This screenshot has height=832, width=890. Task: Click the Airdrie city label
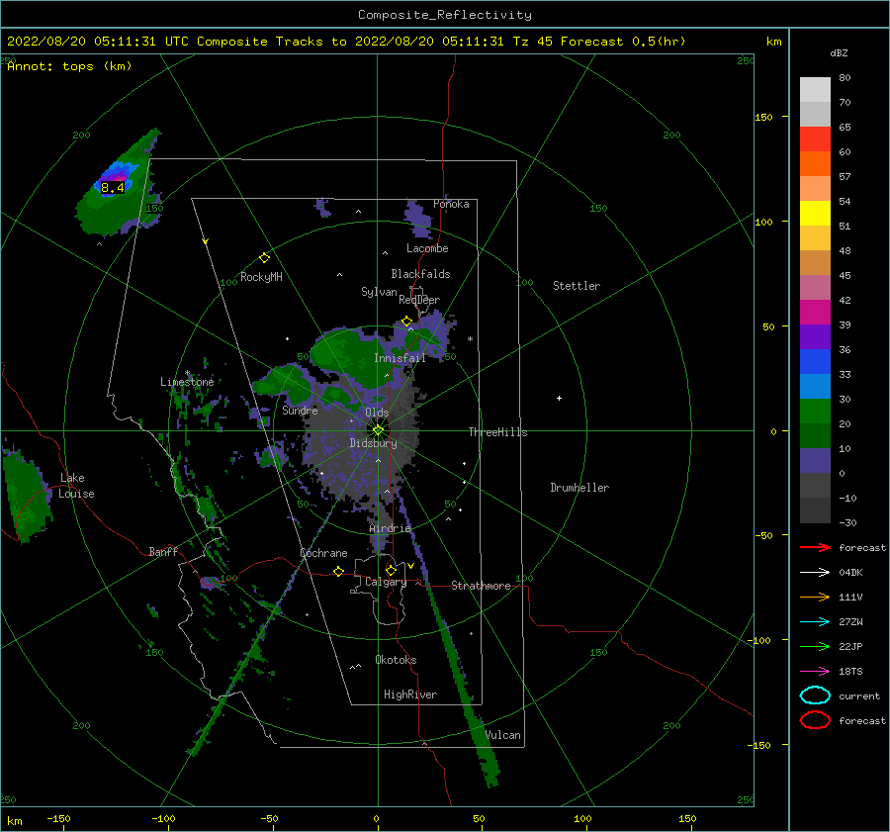[390, 528]
